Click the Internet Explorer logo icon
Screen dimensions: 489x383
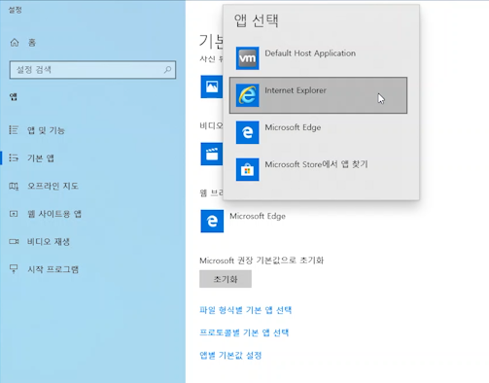click(247, 95)
